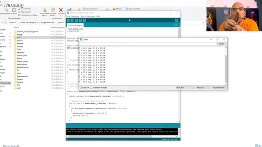Open the Öffnen dropdown in Explorer ribbon
Screen dimensions: 262x147
coord(117,9)
